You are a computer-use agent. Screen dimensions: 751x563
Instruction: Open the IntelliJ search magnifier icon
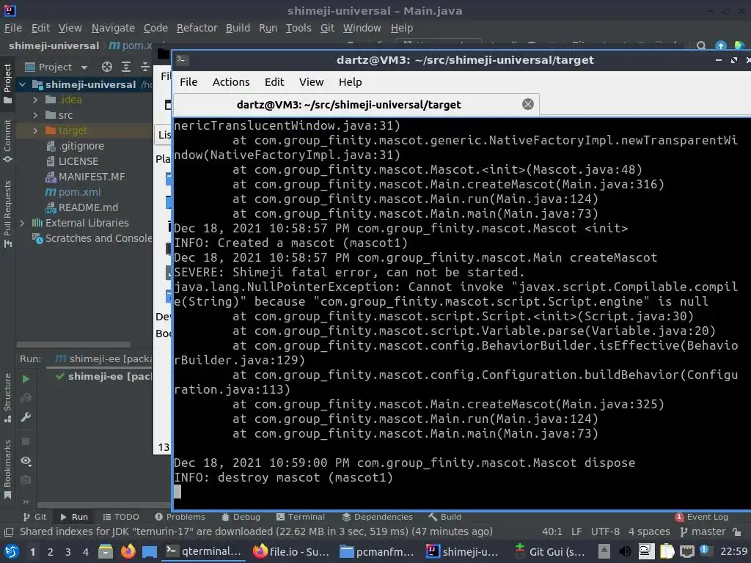[x=700, y=46]
